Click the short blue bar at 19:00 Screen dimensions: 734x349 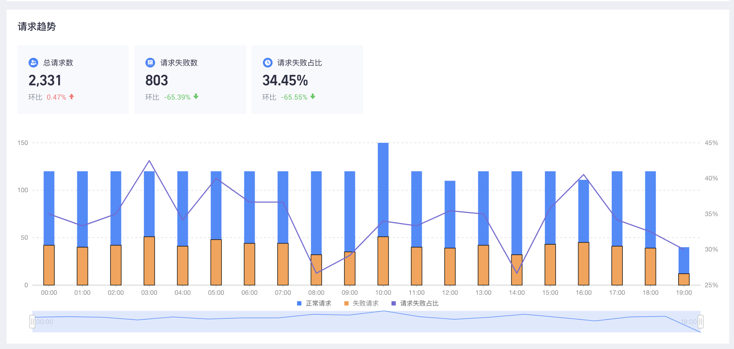(684, 260)
